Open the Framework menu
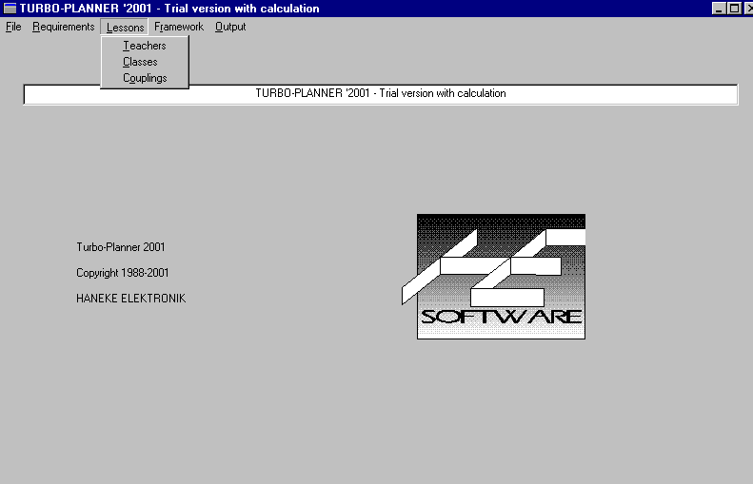Viewport: 753px width, 484px height. point(179,27)
